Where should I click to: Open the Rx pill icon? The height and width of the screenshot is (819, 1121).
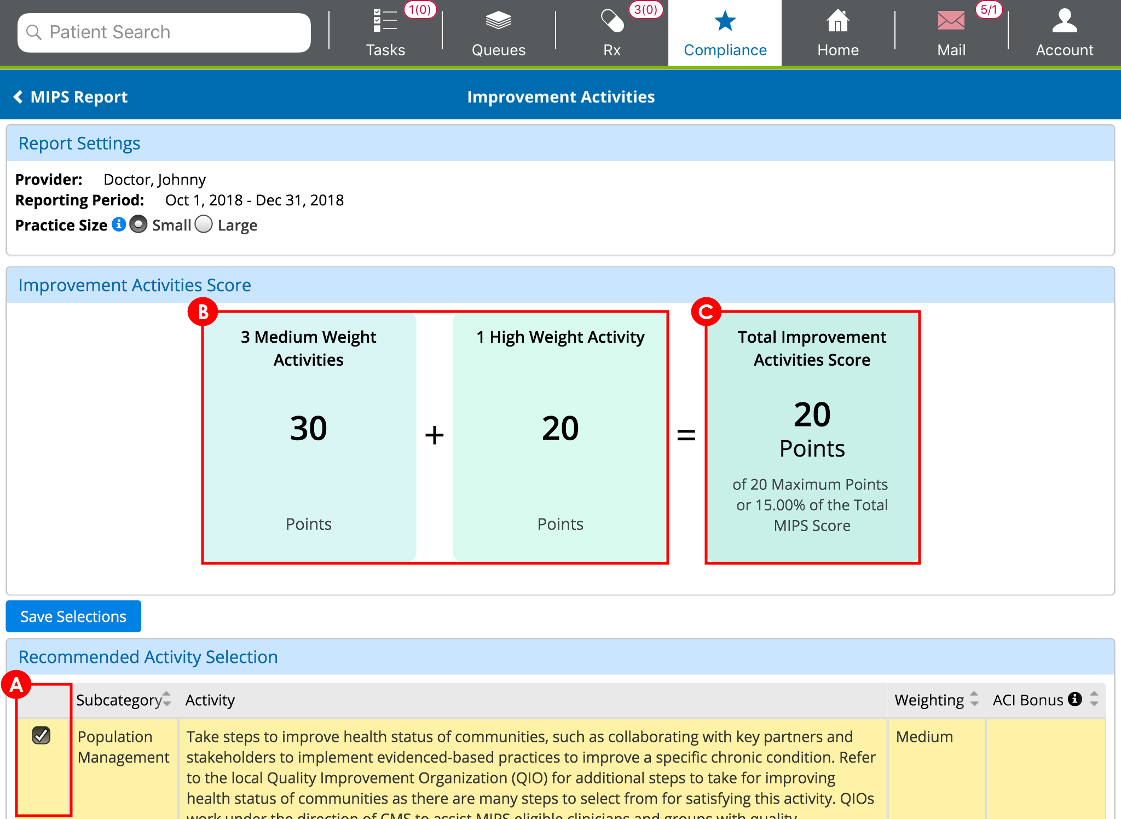pyautogui.click(x=612, y=22)
